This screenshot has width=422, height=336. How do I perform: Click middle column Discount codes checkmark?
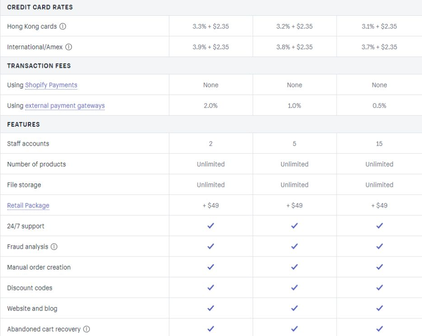point(295,288)
